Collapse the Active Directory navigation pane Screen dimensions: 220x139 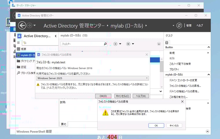tap(56, 36)
